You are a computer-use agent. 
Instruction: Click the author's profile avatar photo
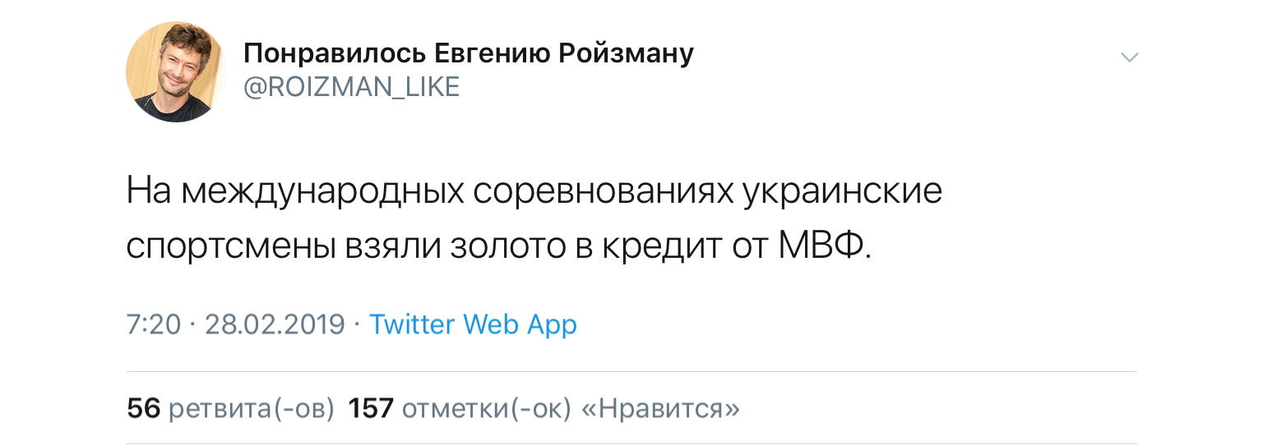(176, 72)
